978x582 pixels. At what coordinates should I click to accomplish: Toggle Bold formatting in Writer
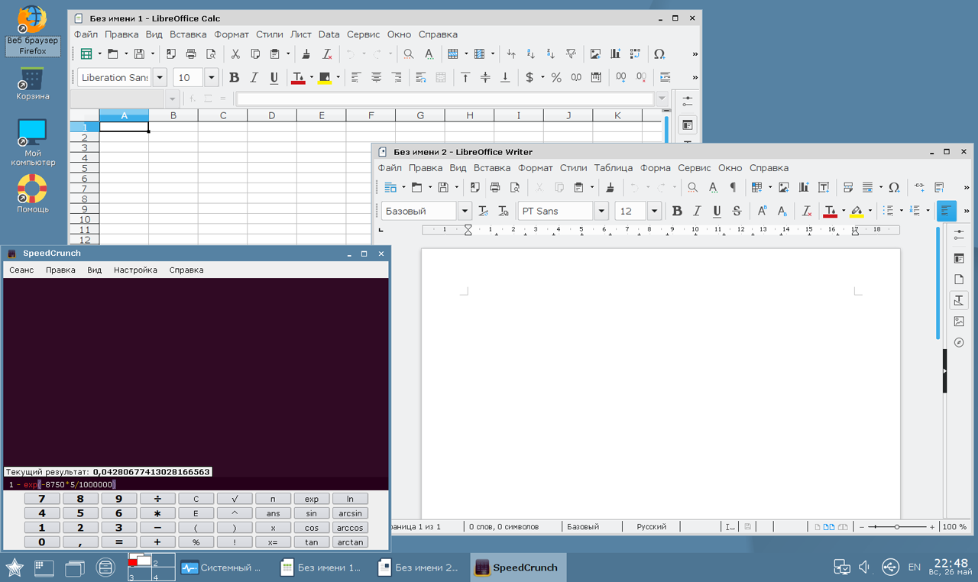676,212
